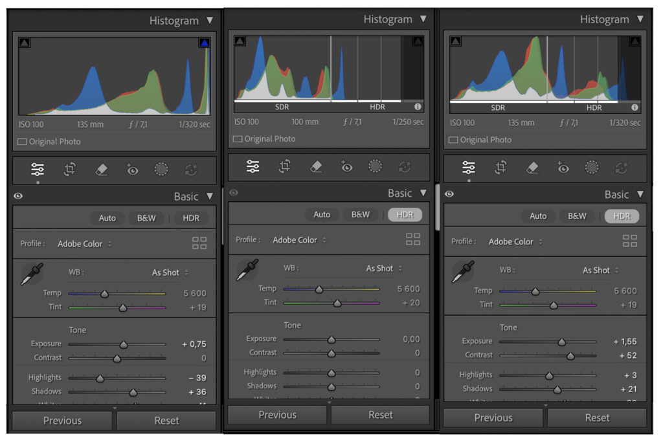
Task: Click the Previous button in the middle panel
Action: tap(277, 415)
